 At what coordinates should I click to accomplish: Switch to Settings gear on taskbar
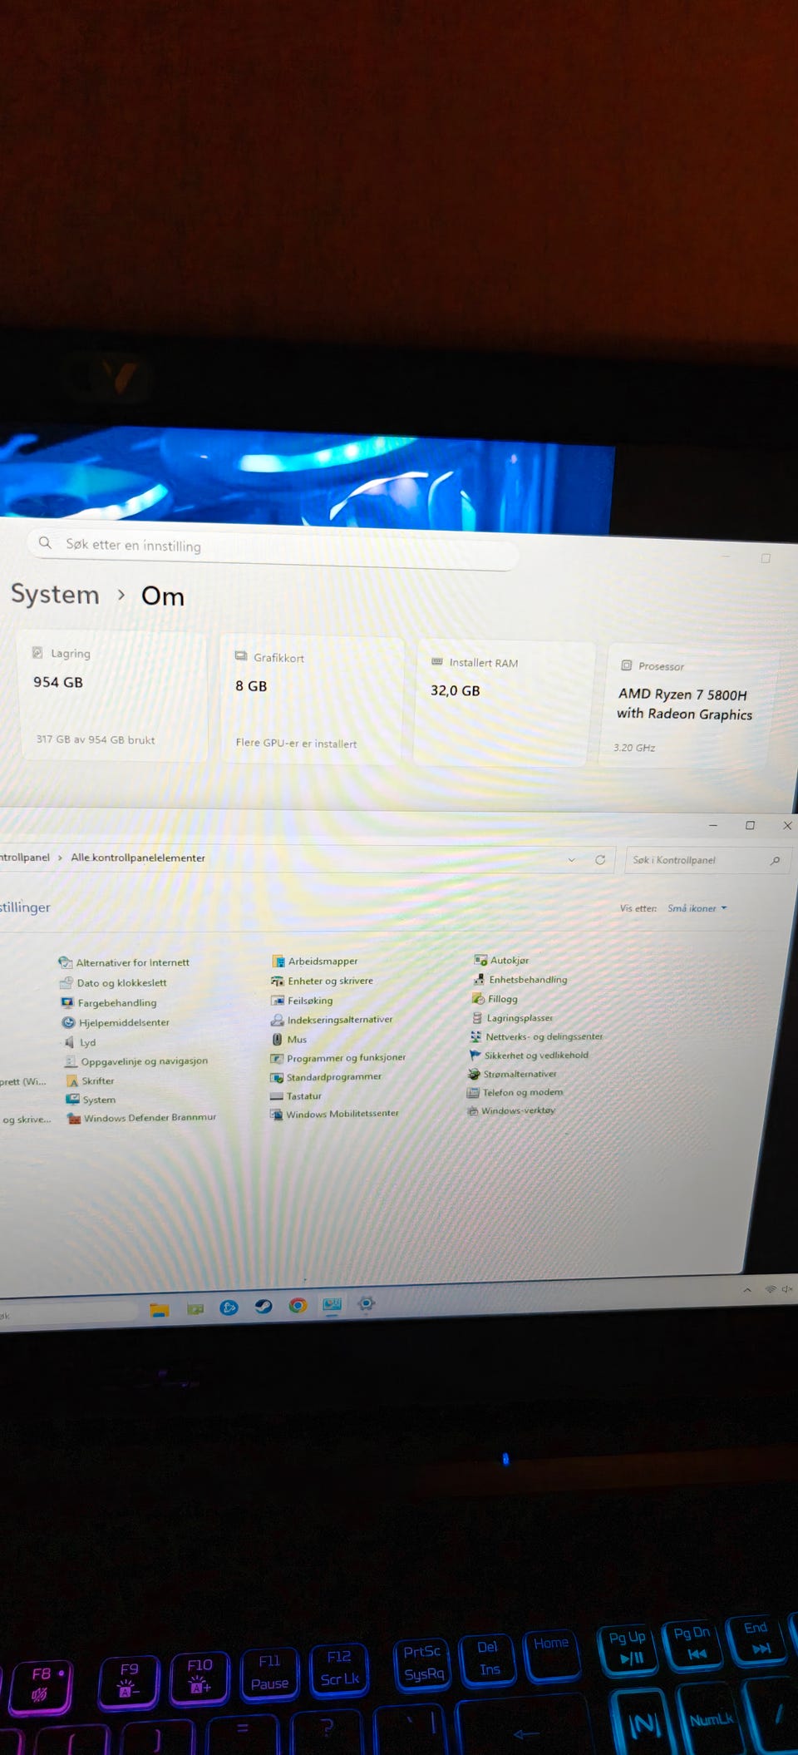click(367, 1303)
